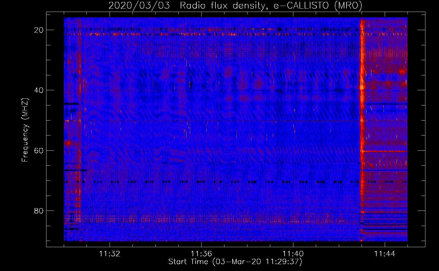Click the 11:44 time axis label

(385, 254)
